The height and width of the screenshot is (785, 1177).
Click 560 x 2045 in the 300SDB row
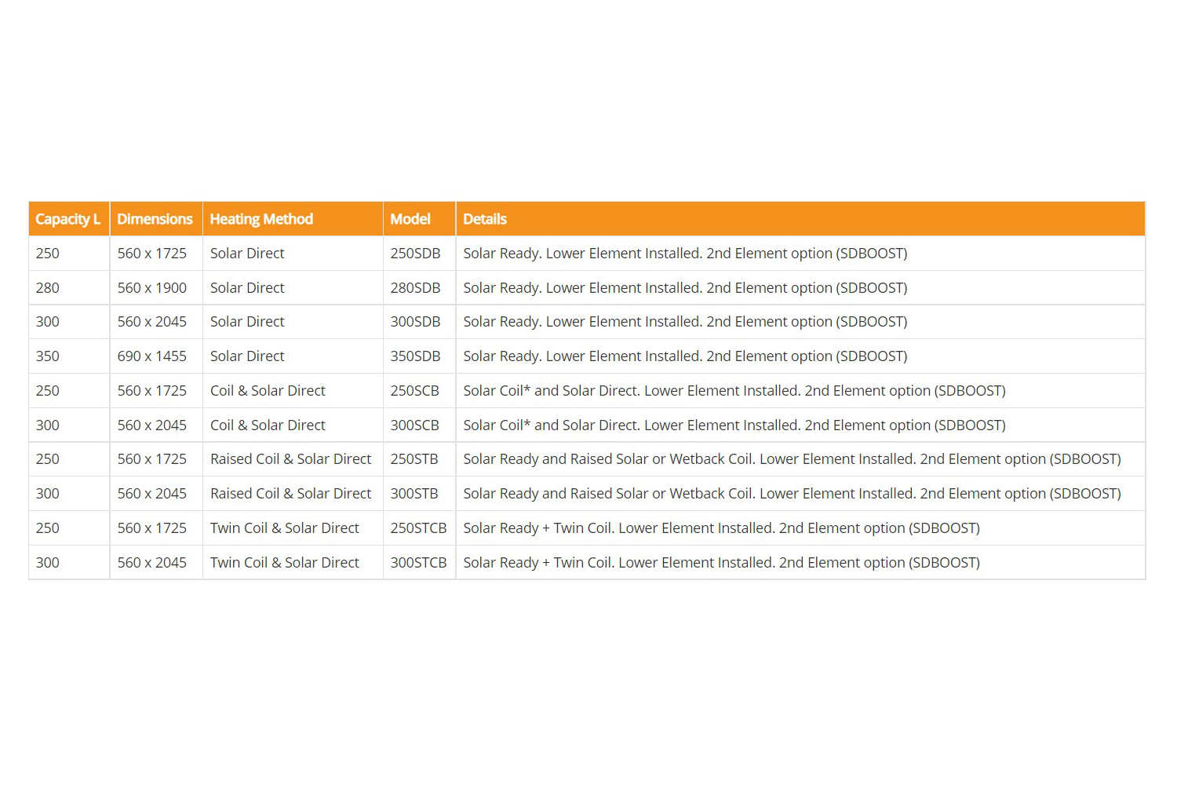click(152, 322)
